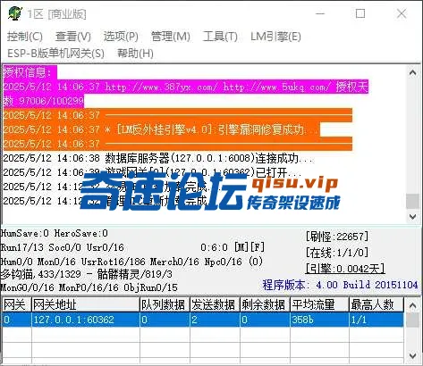Click the gateway table scrollbar thumb
Screen dimensions: 423x366
coord(413,320)
